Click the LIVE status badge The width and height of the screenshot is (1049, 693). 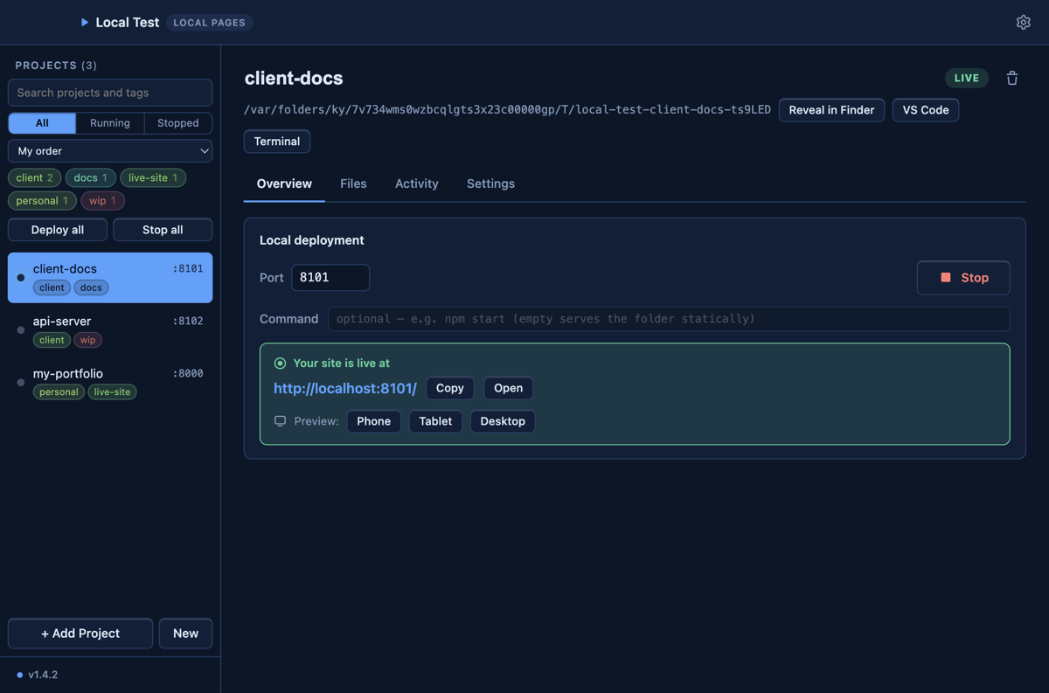967,78
